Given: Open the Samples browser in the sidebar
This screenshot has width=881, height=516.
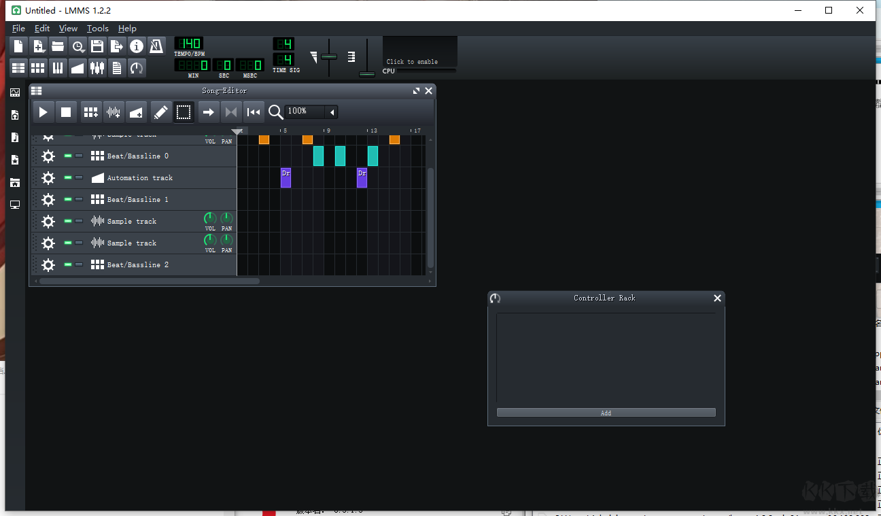Looking at the screenshot, I should point(15,137).
